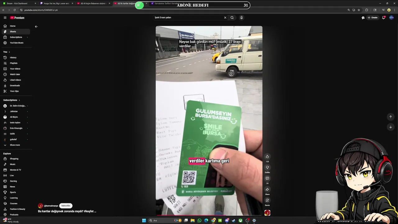The height and width of the screenshot is (224, 398).
Task: Open Shopping in Explore
Action: tap(16, 159)
